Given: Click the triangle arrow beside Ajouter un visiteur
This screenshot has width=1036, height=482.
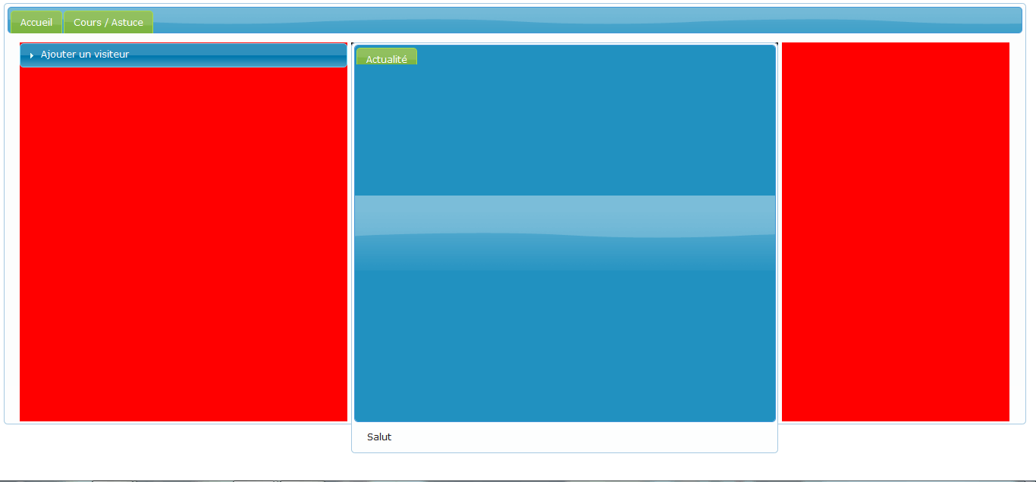Looking at the screenshot, I should (32, 55).
